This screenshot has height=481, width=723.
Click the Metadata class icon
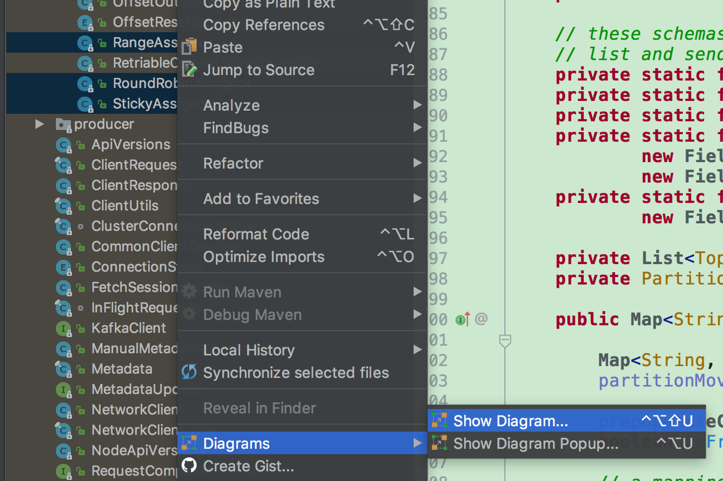tap(63, 369)
